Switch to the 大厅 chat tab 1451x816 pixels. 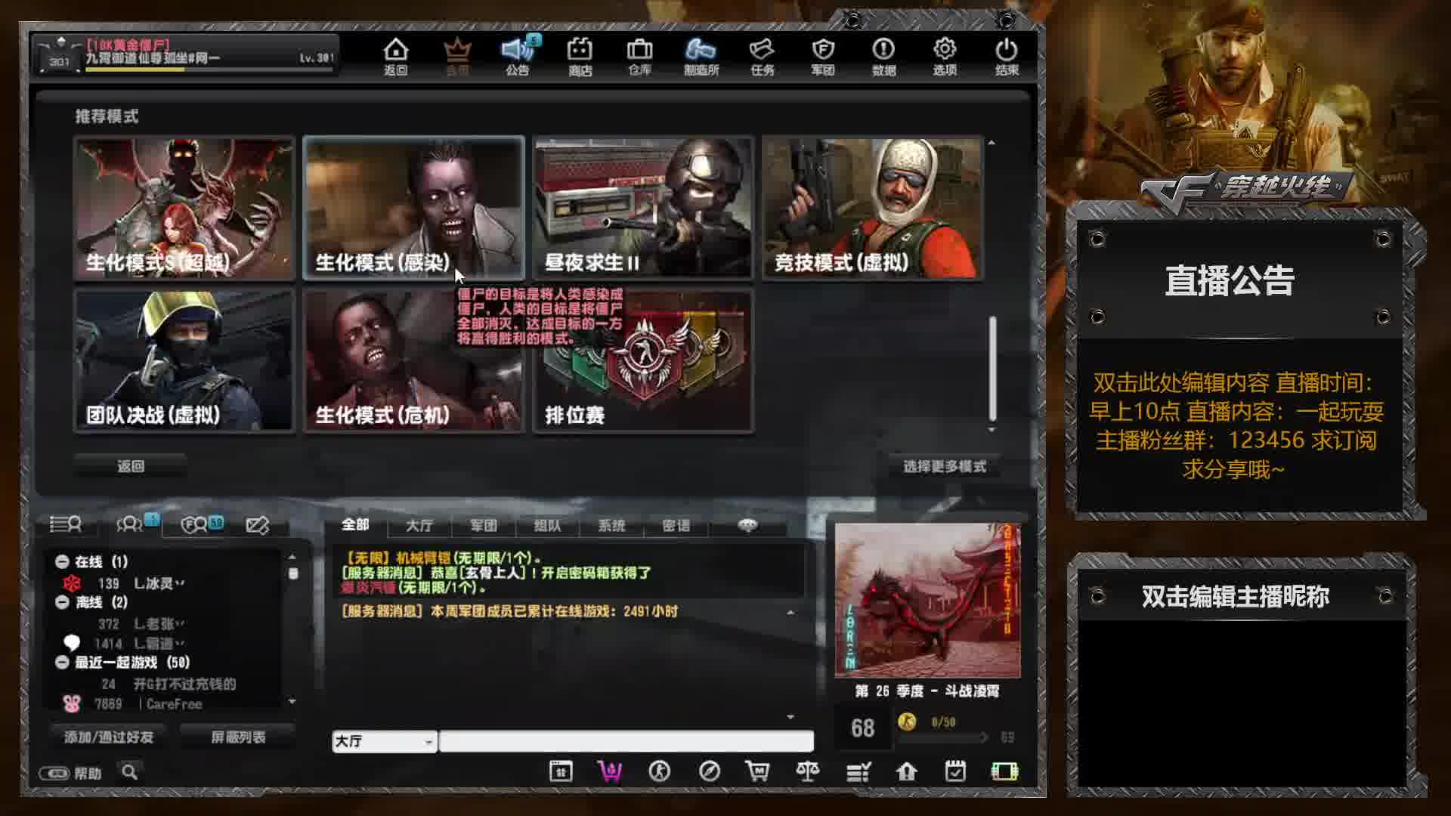click(419, 525)
